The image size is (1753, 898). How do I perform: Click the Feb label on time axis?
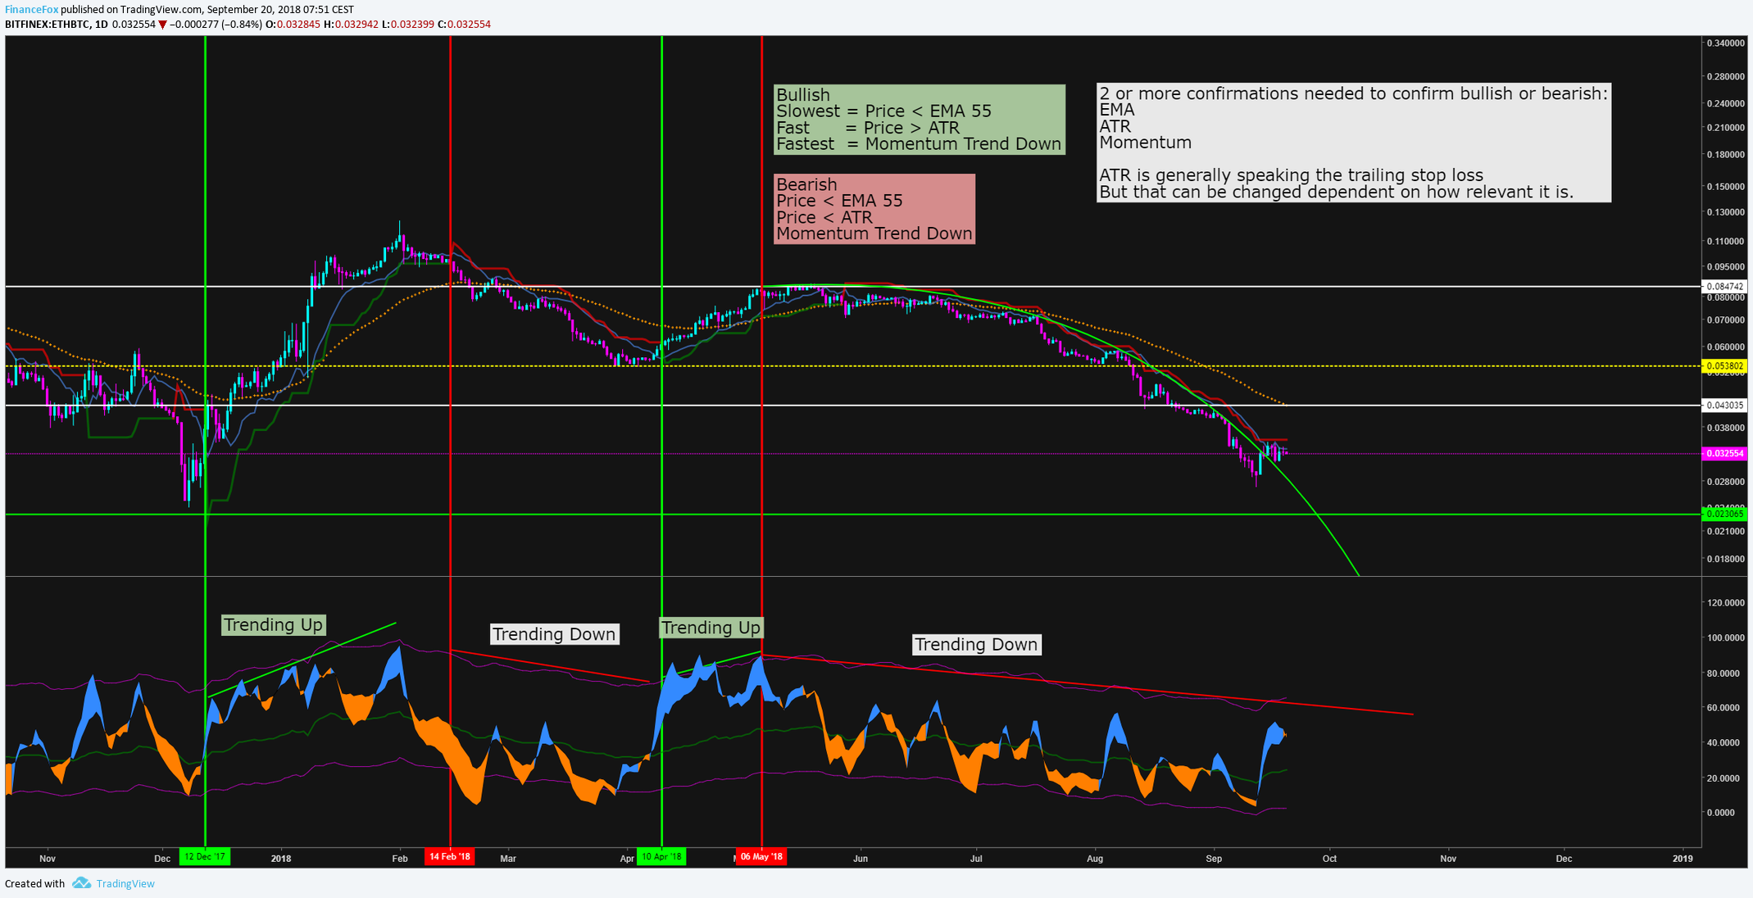(x=400, y=859)
